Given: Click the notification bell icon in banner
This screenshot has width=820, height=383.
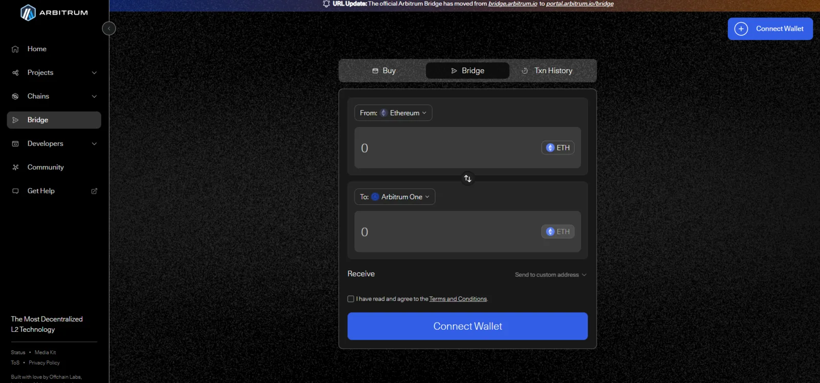Looking at the screenshot, I should (326, 4).
